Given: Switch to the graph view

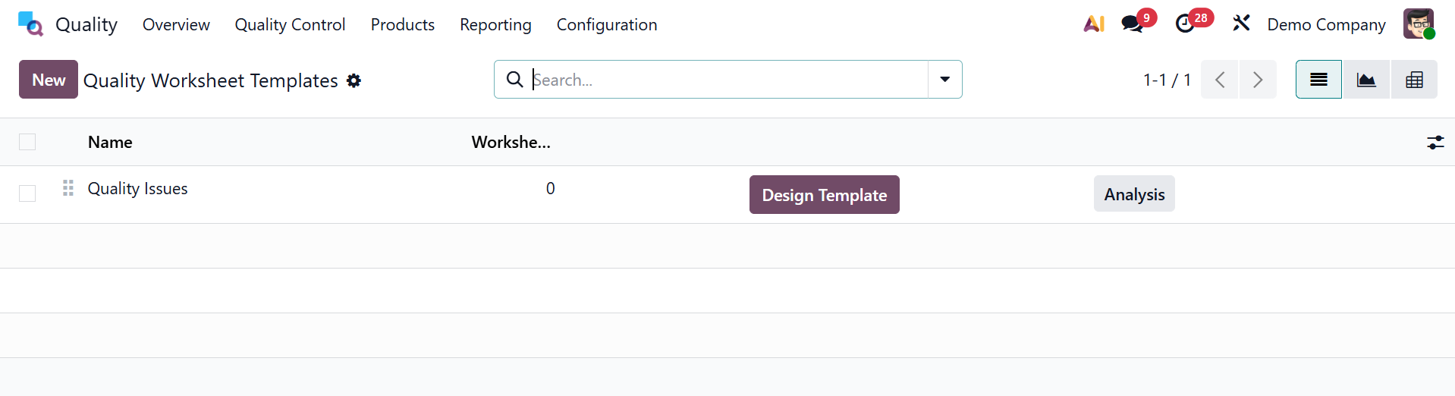Looking at the screenshot, I should pyautogui.click(x=1366, y=80).
